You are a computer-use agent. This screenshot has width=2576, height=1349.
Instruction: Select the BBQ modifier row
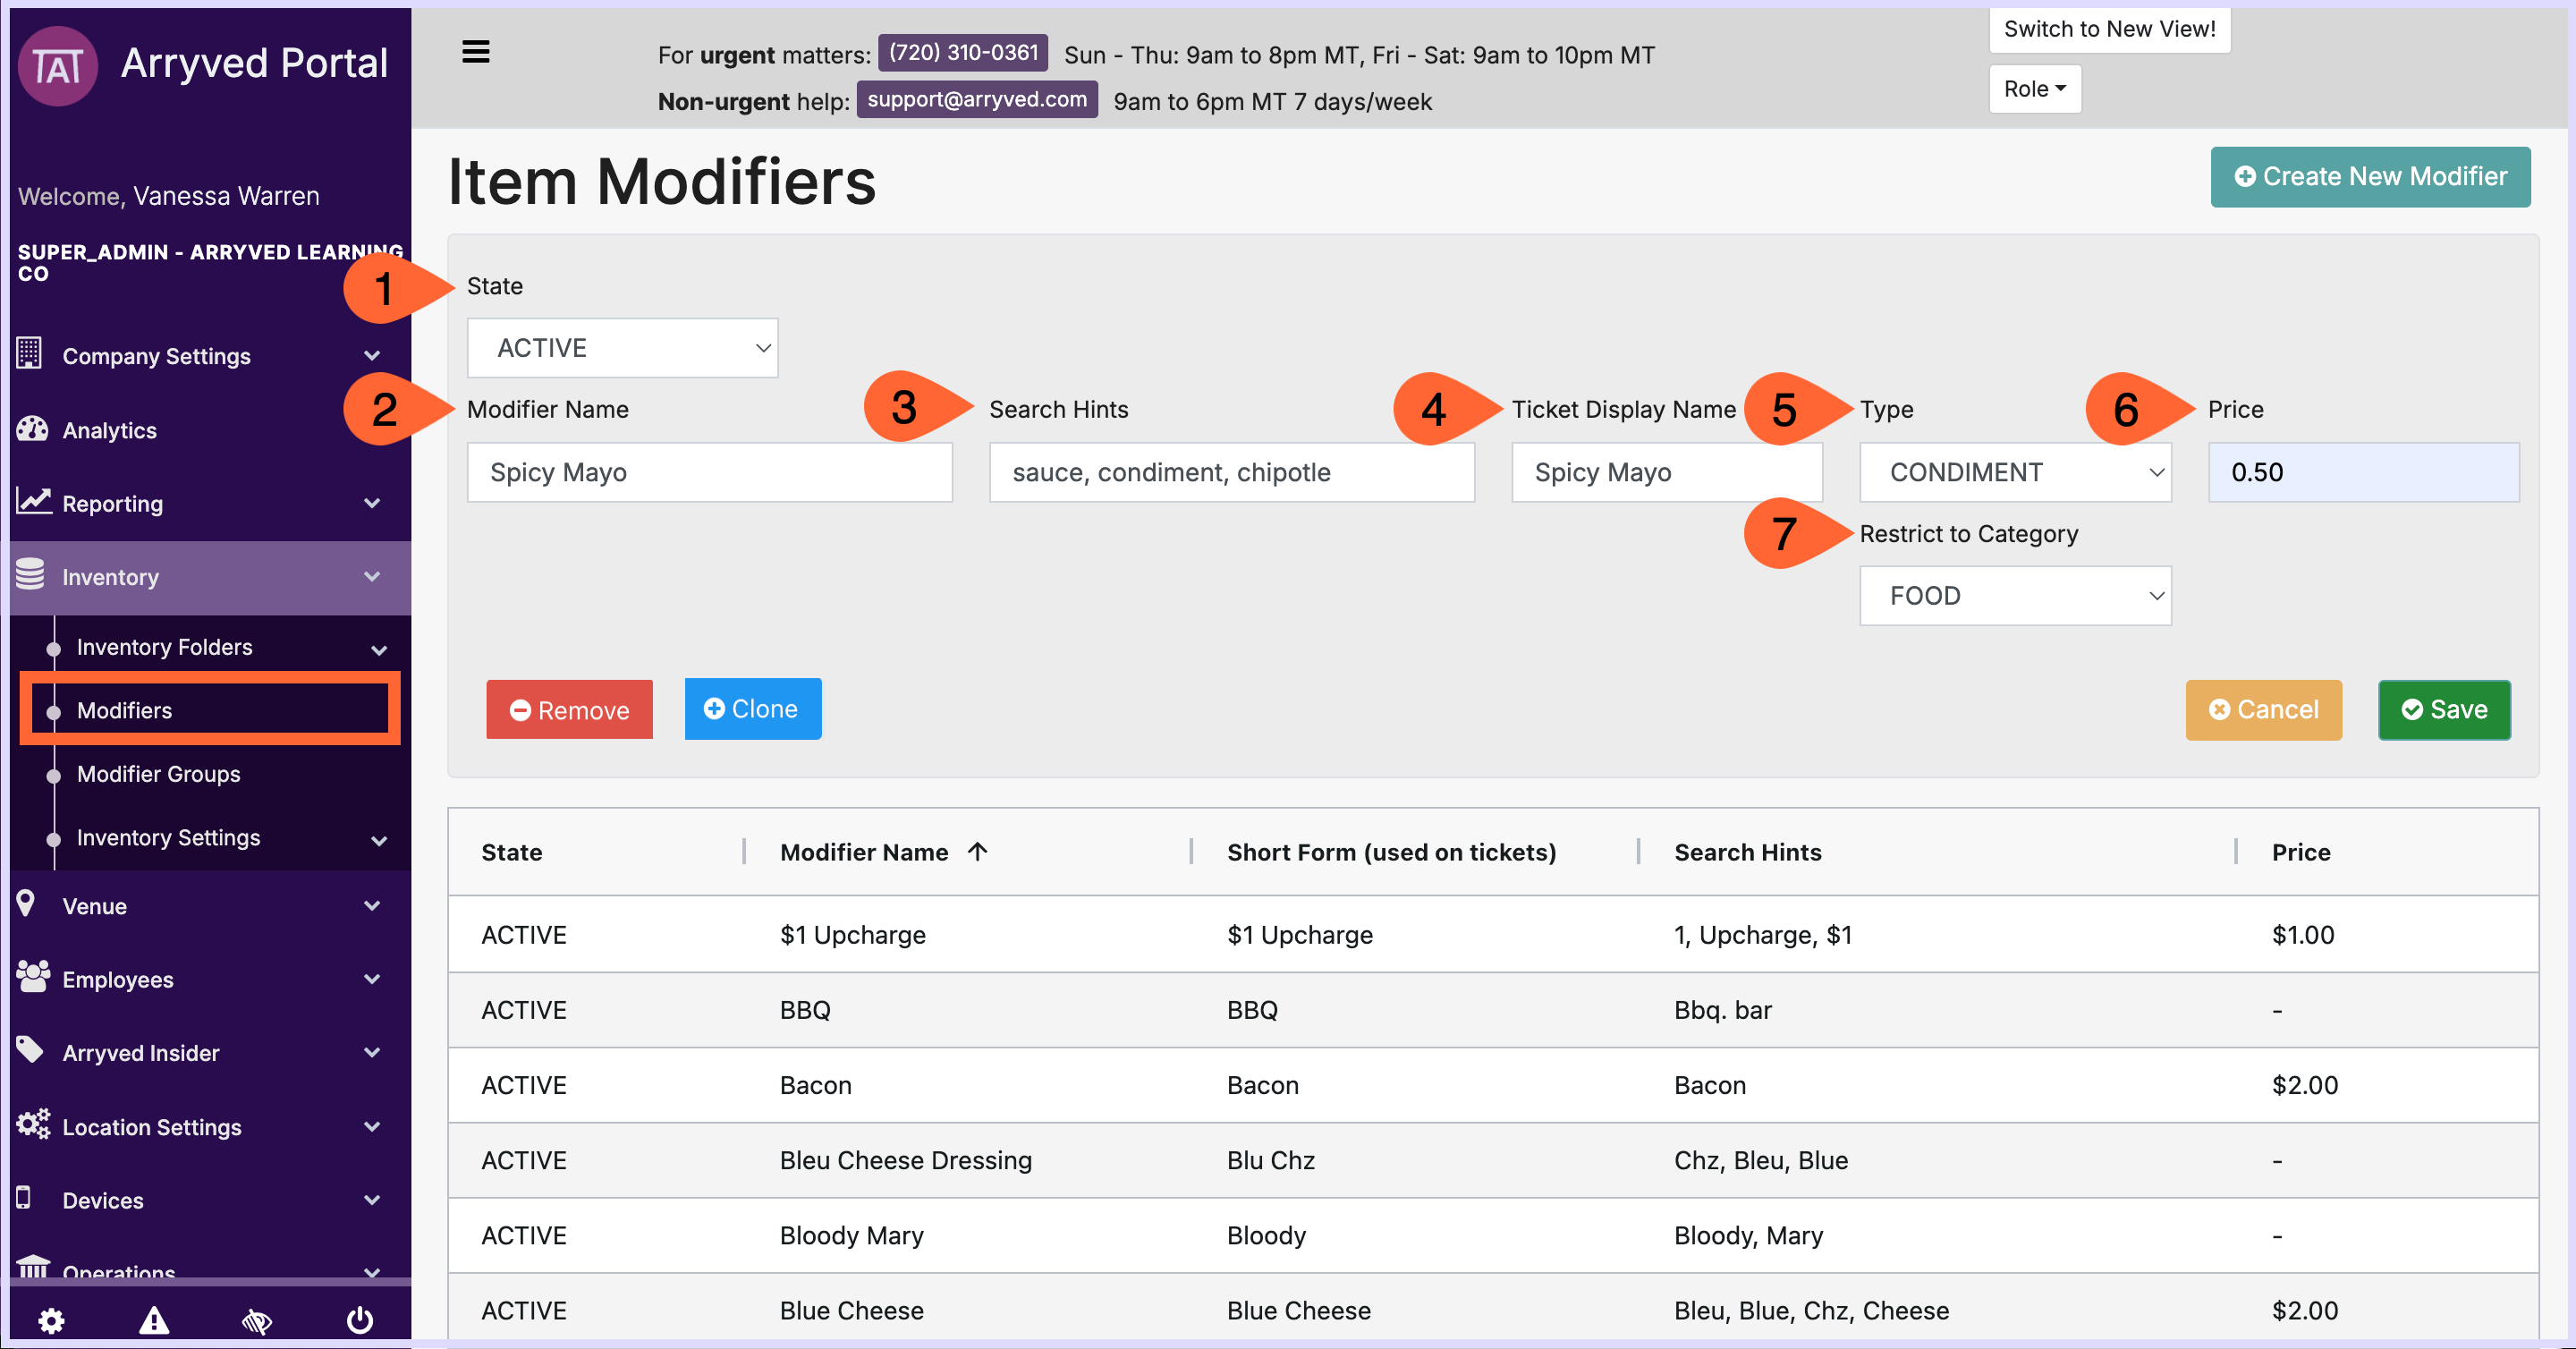coord(1493,1010)
